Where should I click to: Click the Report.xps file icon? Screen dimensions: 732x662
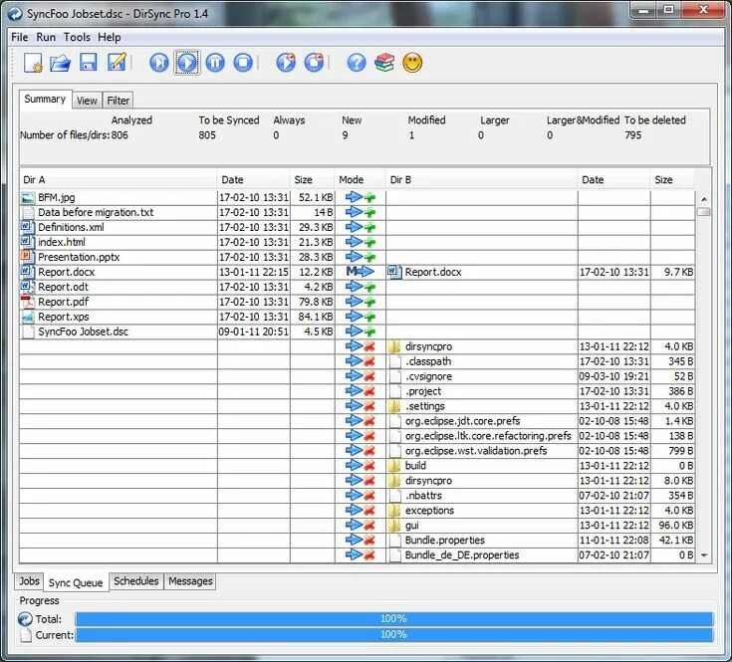28,317
